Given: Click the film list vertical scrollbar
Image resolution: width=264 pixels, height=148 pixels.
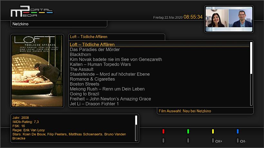Looking at the screenshot, I should coord(251,74).
